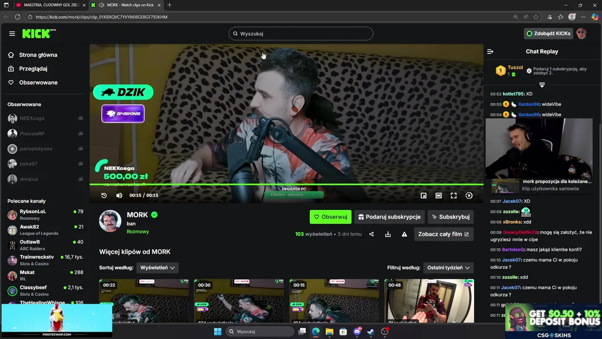Open followed channel dmajszi
This screenshot has width=602, height=339.
click(x=45, y=179)
